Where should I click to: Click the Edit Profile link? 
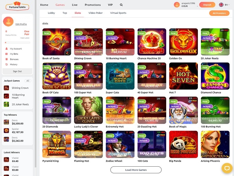coord(21,24)
